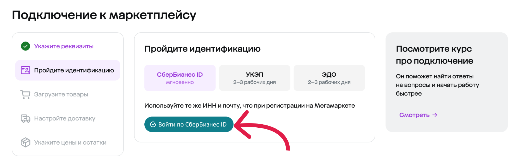The image size is (515, 165).
Task: Click the box icon for prices and stock
Action: click(x=25, y=142)
